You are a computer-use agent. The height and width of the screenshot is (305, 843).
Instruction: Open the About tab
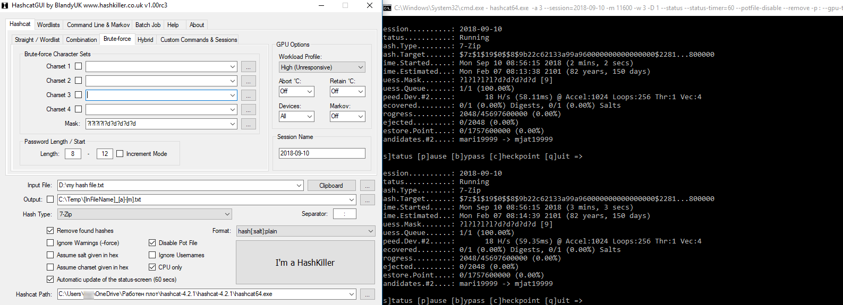[197, 25]
